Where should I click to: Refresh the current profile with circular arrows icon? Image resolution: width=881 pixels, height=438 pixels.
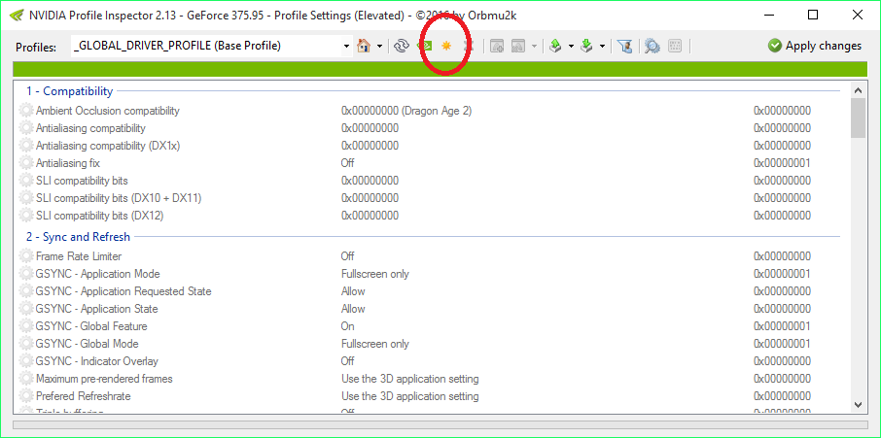click(401, 46)
